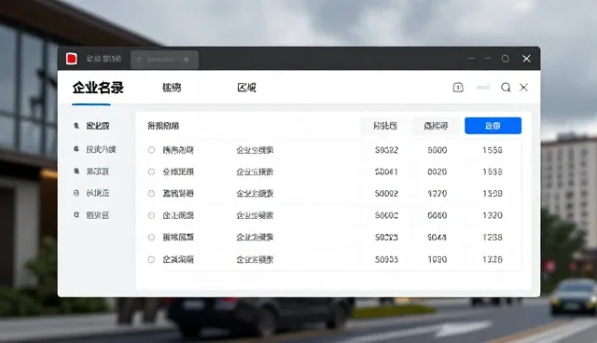Viewport: 597px width, 343px height.
Task: Select the third sidebar category item
Action: click(x=91, y=171)
